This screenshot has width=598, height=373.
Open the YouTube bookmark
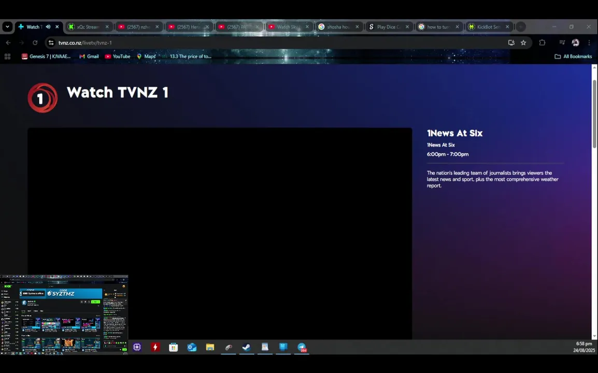pyautogui.click(x=118, y=56)
